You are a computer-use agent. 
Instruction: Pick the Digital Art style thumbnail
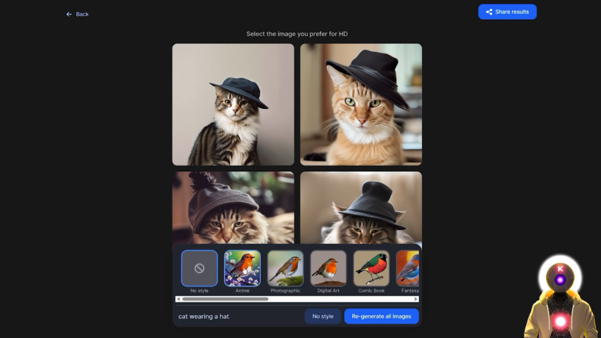328,268
